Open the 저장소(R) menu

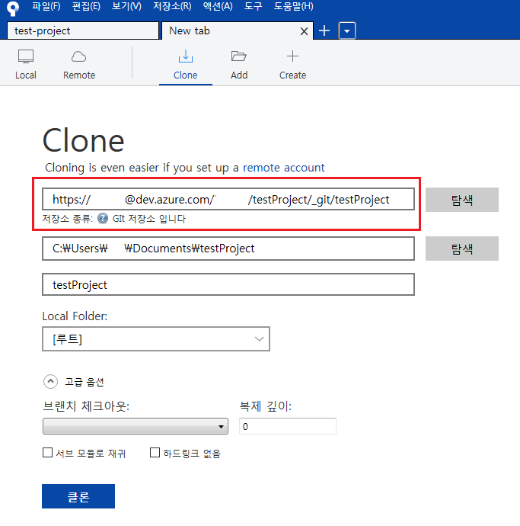pos(172,6)
